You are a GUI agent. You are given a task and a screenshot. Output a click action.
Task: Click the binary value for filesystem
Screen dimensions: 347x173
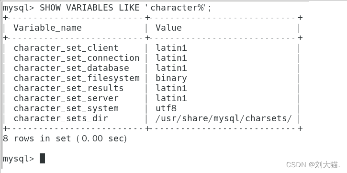(171, 79)
